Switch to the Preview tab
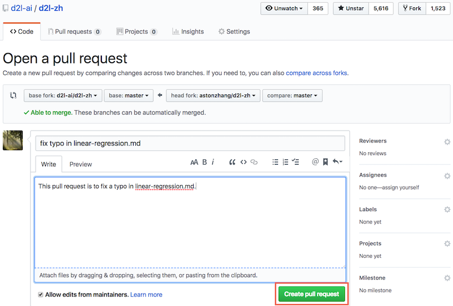This screenshot has height=306, width=453. pos(80,164)
